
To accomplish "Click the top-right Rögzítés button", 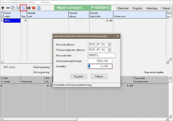I will click(x=137, y=8).
